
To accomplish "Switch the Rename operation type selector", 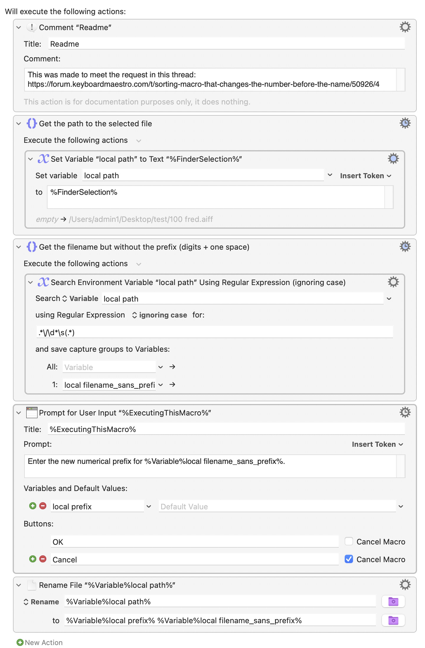I will pos(41,602).
